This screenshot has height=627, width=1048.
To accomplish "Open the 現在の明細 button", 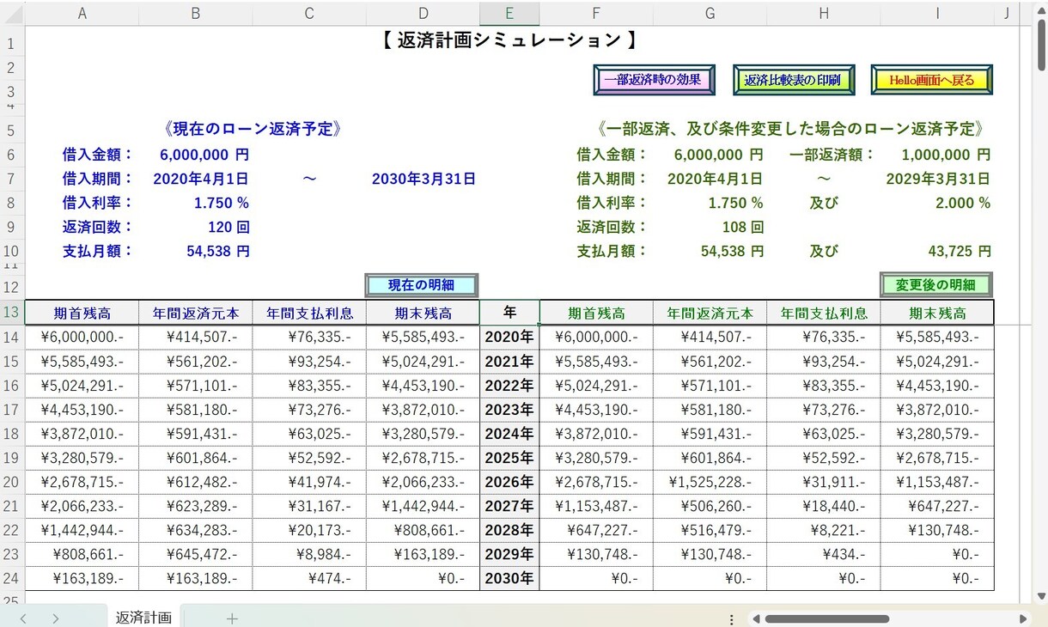I will click(421, 285).
